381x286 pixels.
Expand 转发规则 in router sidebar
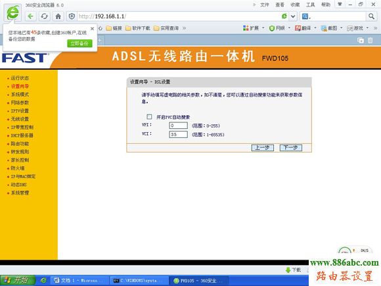(20, 152)
